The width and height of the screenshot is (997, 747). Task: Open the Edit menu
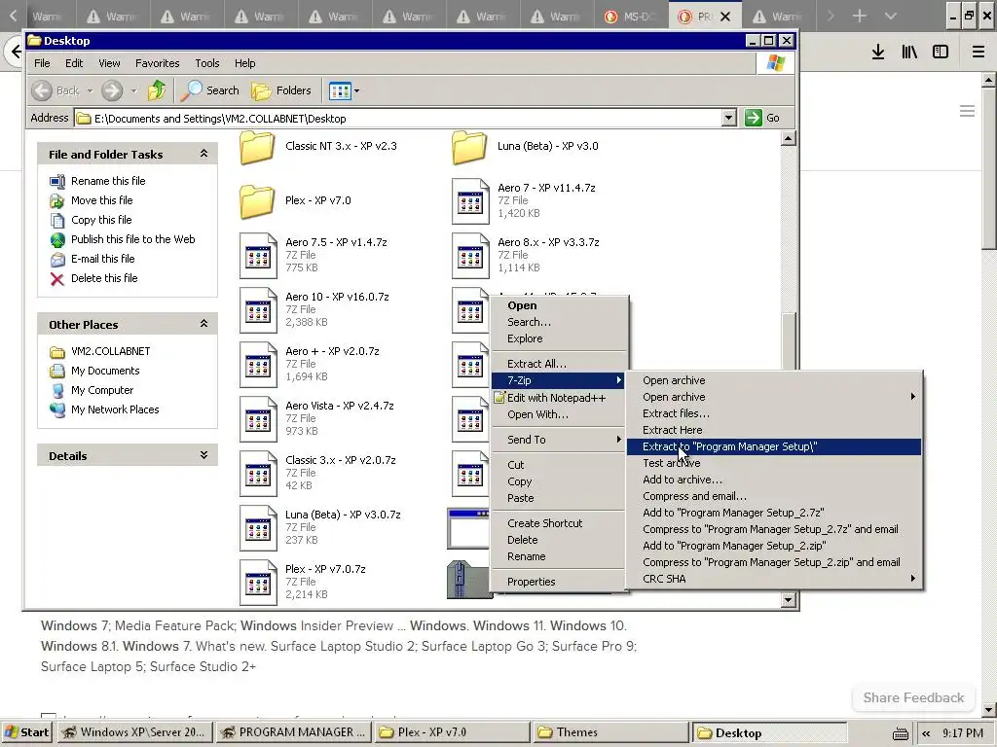74,63
